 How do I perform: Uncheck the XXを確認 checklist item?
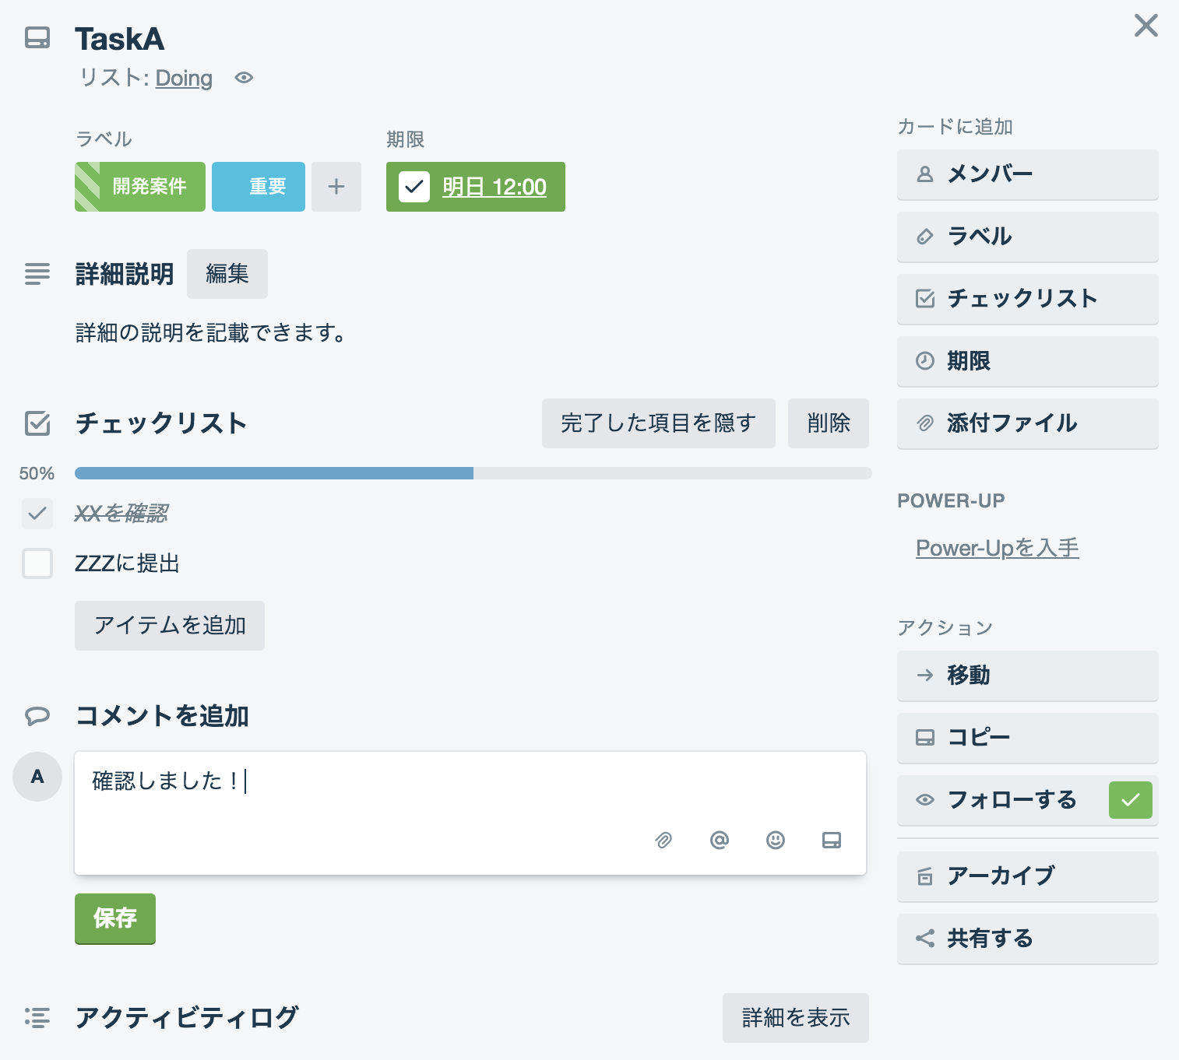point(37,514)
